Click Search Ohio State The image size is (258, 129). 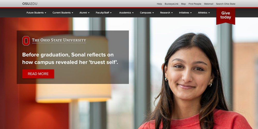(x=225, y=4)
